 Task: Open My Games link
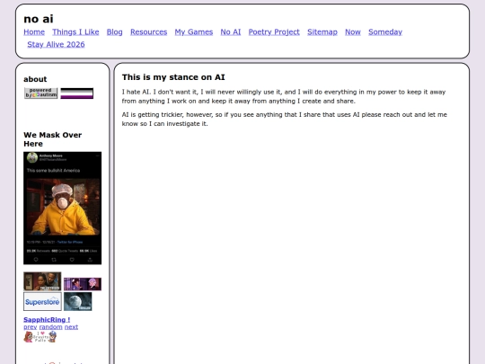click(x=194, y=31)
